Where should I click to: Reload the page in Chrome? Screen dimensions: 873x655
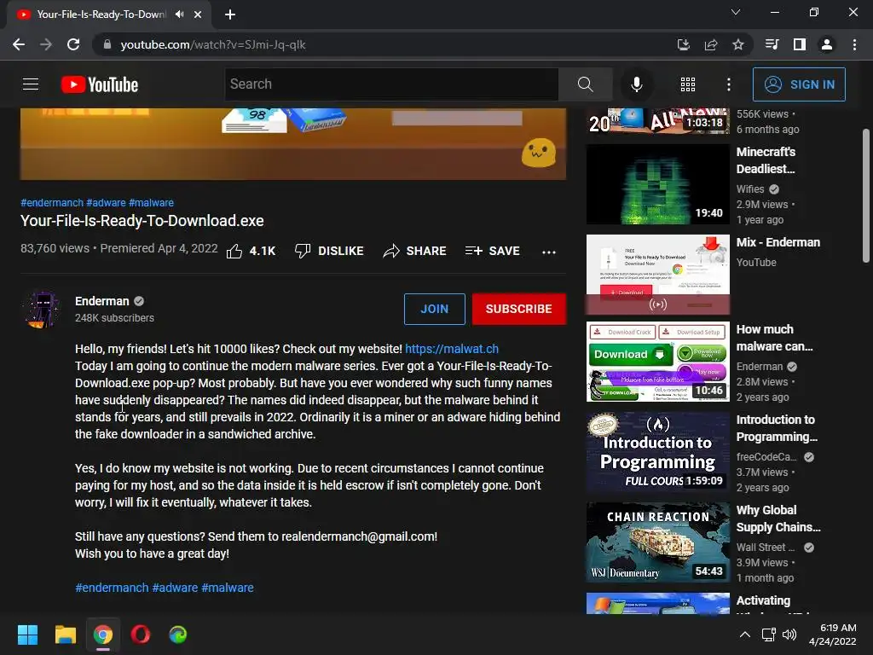point(73,44)
